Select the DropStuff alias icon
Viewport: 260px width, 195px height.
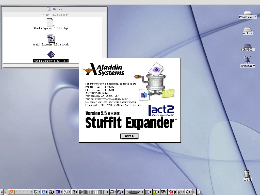tap(248, 60)
